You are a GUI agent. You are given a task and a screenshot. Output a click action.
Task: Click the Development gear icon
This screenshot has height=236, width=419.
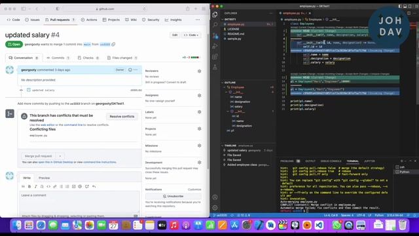(x=199, y=163)
